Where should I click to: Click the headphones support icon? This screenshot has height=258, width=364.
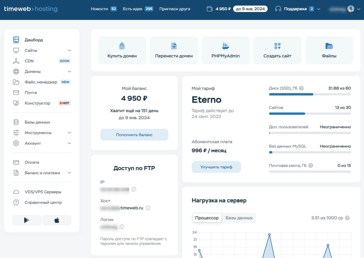(278, 9)
